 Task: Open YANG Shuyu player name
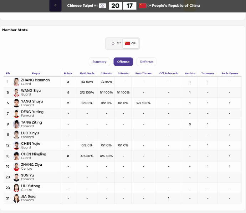click(32, 101)
